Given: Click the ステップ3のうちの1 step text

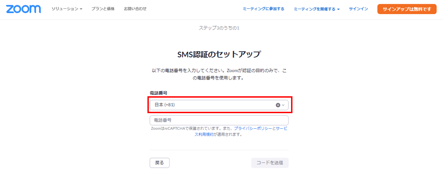Looking at the screenshot, I should [x=219, y=28].
